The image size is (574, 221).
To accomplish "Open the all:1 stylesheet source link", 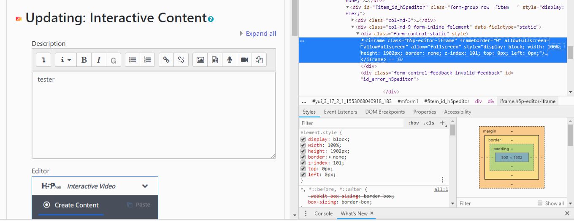I will click(441, 190).
